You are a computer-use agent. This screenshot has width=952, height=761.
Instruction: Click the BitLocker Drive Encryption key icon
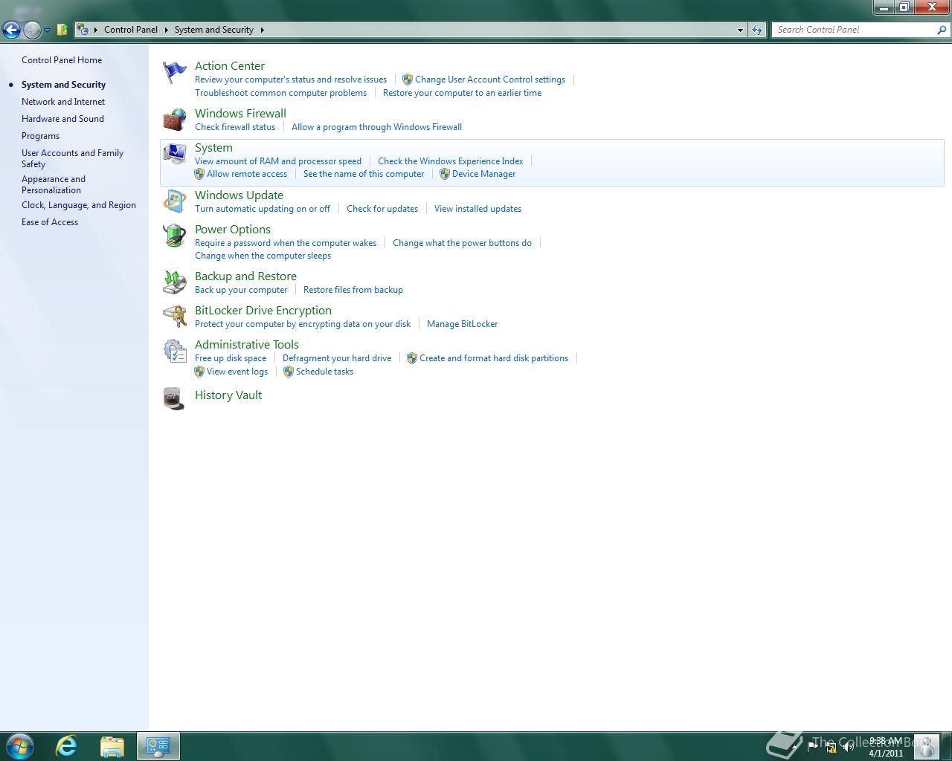175,317
